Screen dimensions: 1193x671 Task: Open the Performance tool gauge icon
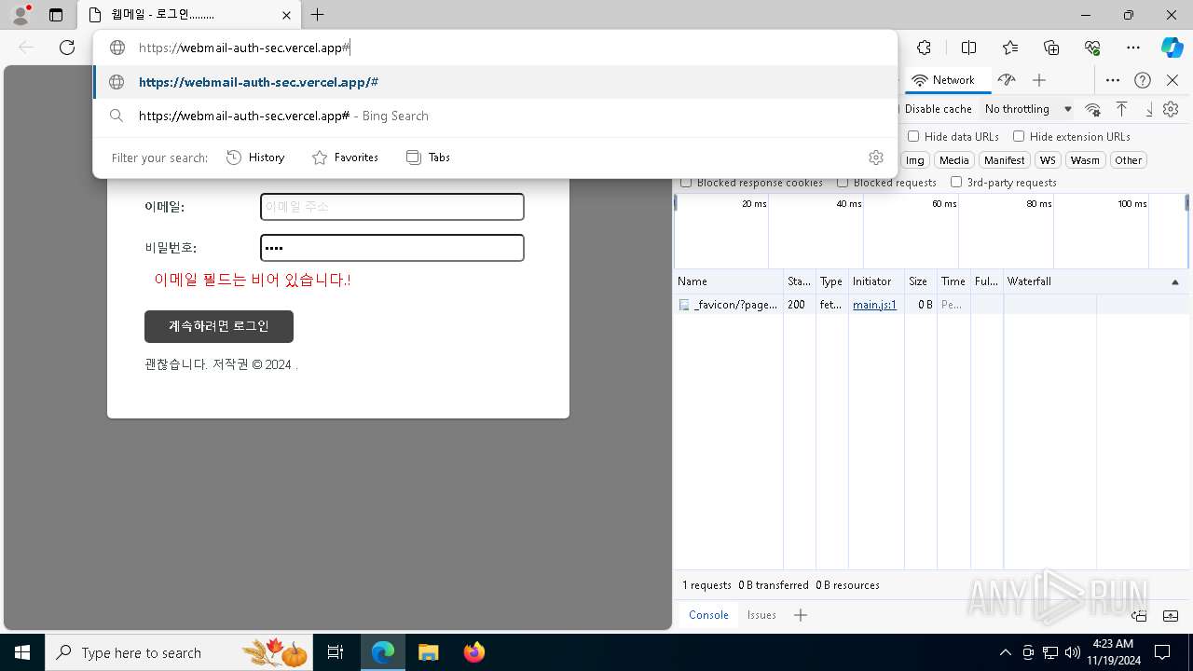point(1007,80)
